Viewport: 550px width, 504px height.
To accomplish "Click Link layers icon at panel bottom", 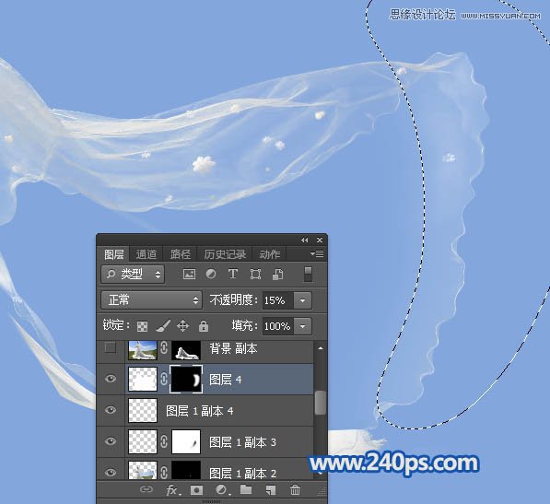I will (x=146, y=489).
